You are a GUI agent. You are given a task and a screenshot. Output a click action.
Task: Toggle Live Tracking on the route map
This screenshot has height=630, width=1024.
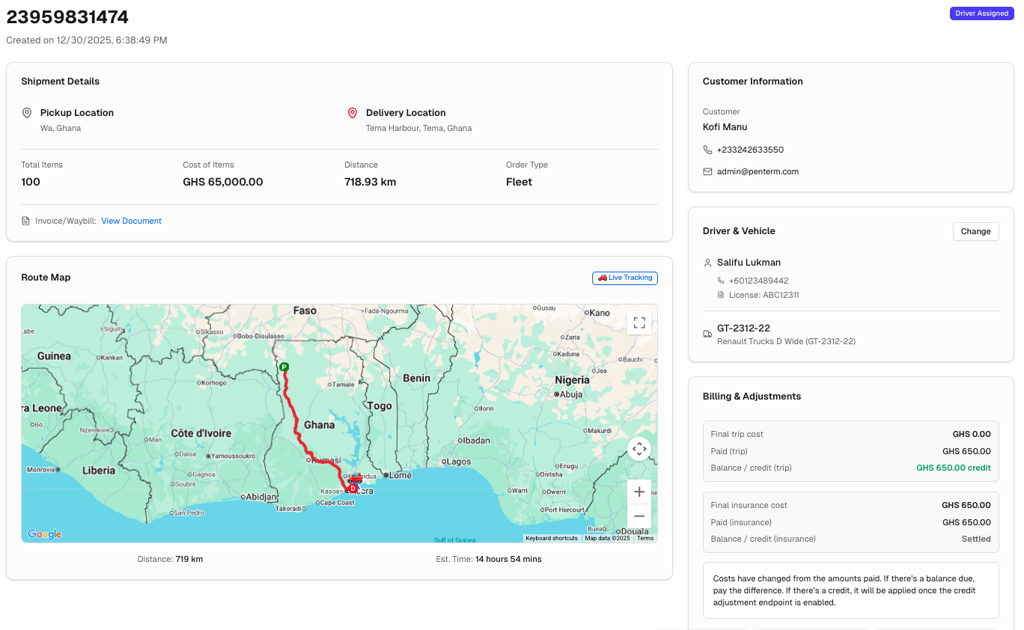click(x=625, y=278)
